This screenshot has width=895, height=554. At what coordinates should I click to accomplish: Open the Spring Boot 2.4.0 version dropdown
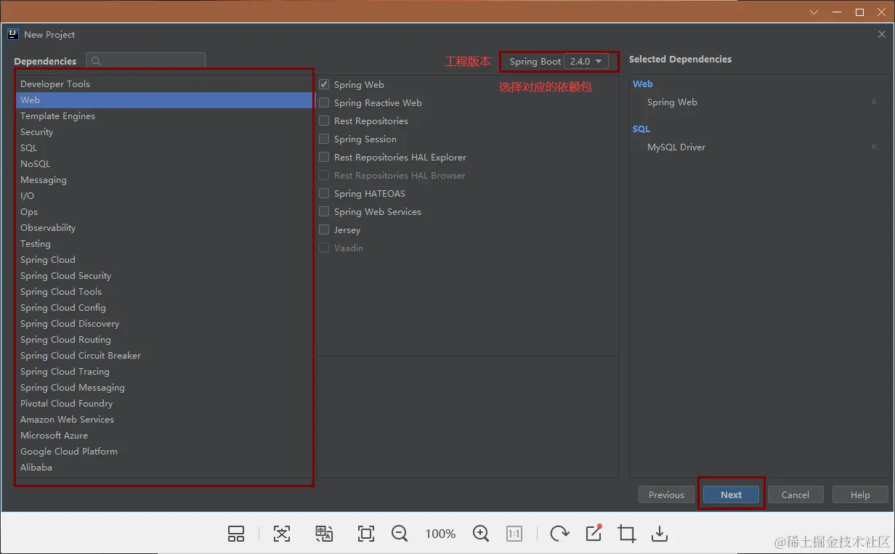click(586, 62)
